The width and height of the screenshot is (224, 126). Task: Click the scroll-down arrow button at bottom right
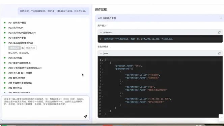(x=222, y=118)
